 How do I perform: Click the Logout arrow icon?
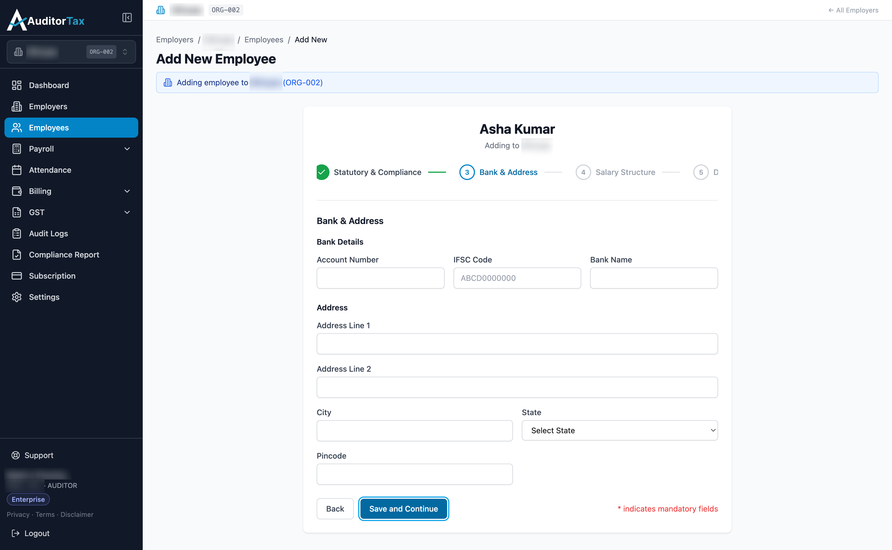[16, 533]
